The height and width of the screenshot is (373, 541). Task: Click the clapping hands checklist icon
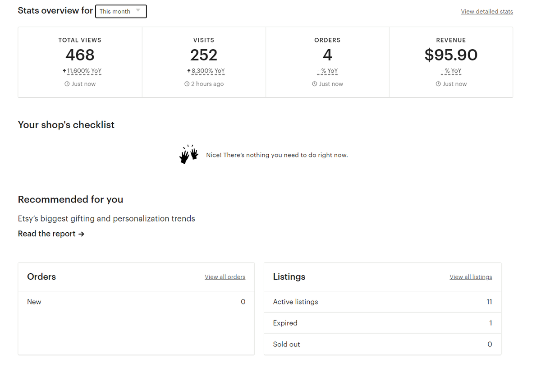click(x=189, y=154)
